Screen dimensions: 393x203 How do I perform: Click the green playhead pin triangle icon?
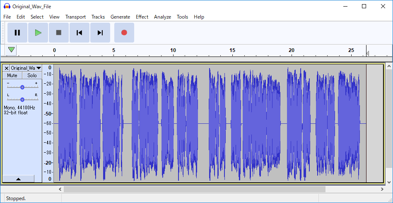coord(11,50)
